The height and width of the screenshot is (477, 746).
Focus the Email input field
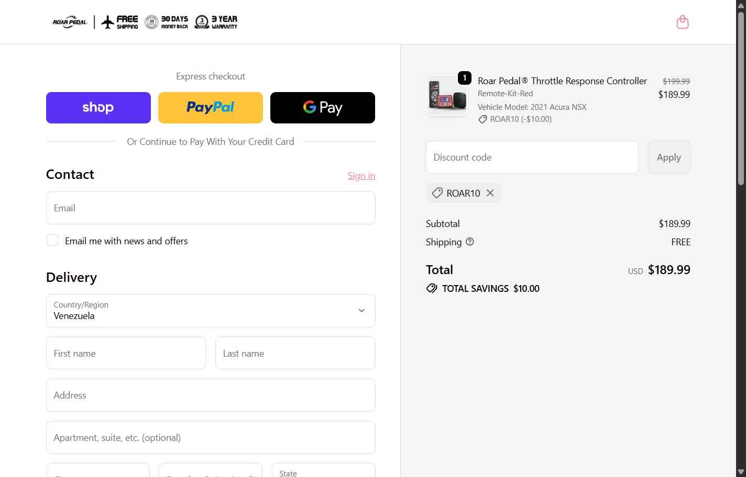[x=211, y=208]
